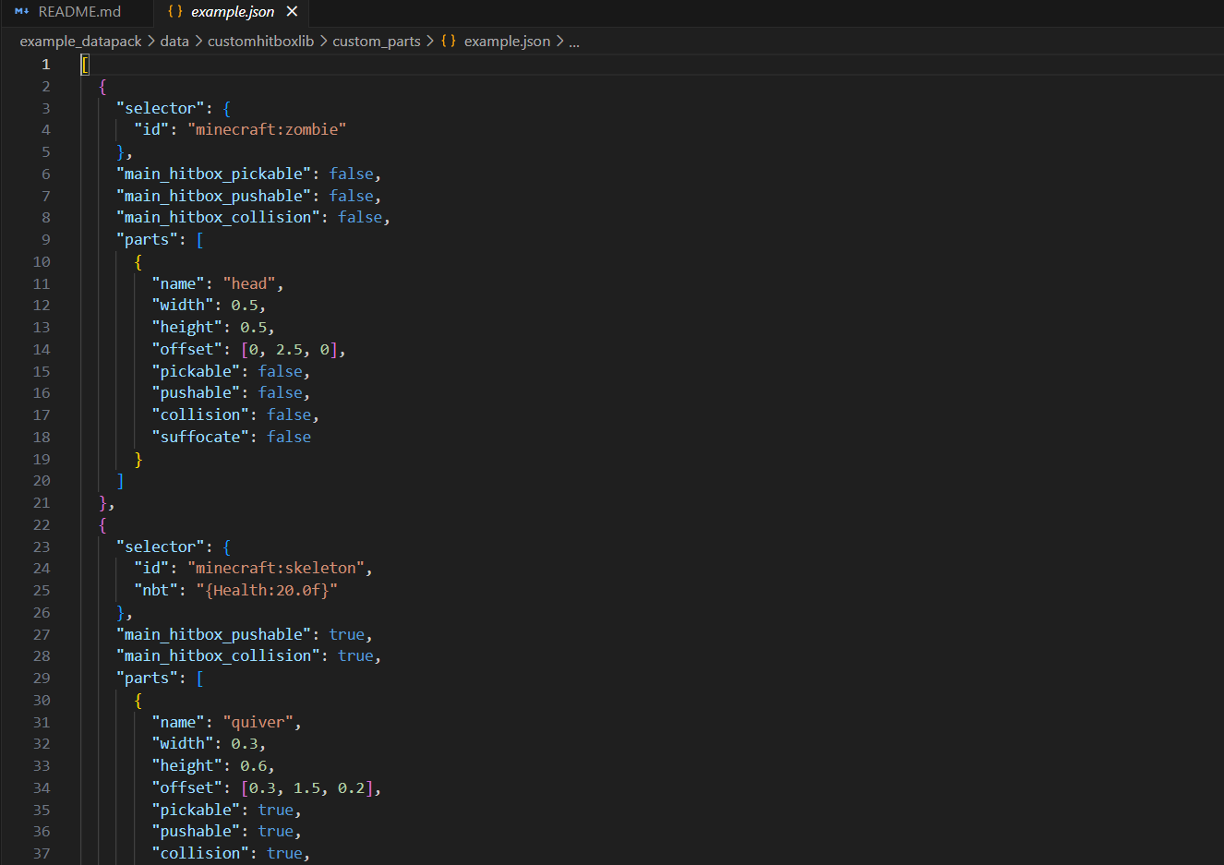
Task: Click the 1.5 value in the quiver offset array
Action: pyautogui.click(x=307, y=788)
